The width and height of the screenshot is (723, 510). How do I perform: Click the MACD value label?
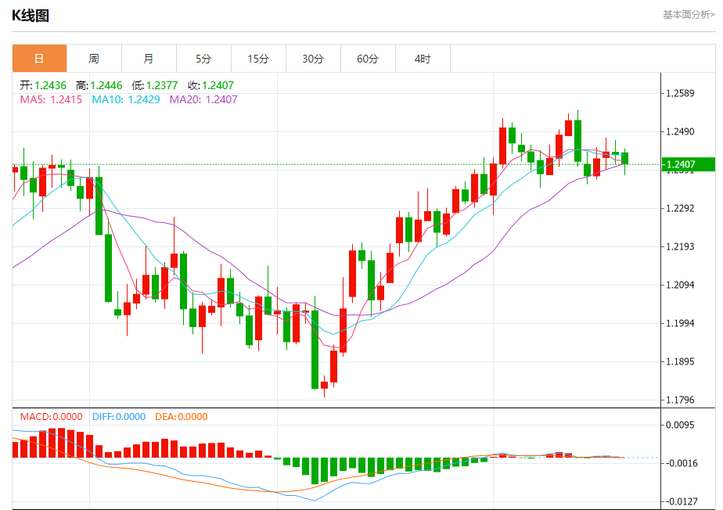(x=52, y=417)
